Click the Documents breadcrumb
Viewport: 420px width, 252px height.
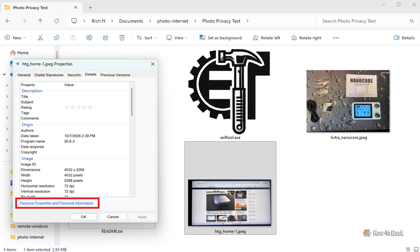[x=131, y=21]
